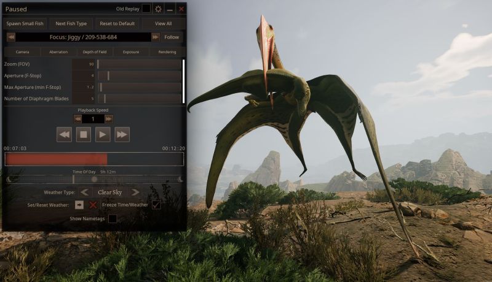Click the current timestamp 00:07:03
The height and width of the screenshot is (282, 492).
point(15,148)
